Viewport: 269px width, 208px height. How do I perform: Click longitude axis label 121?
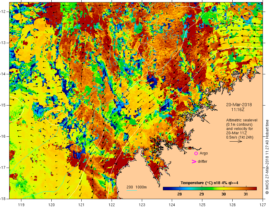coord(82,205)
